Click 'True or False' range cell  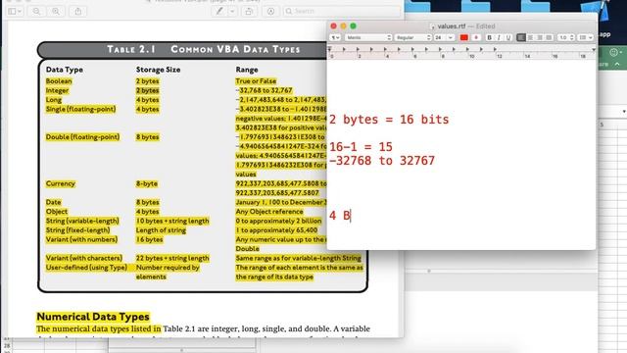click(256, 80)
